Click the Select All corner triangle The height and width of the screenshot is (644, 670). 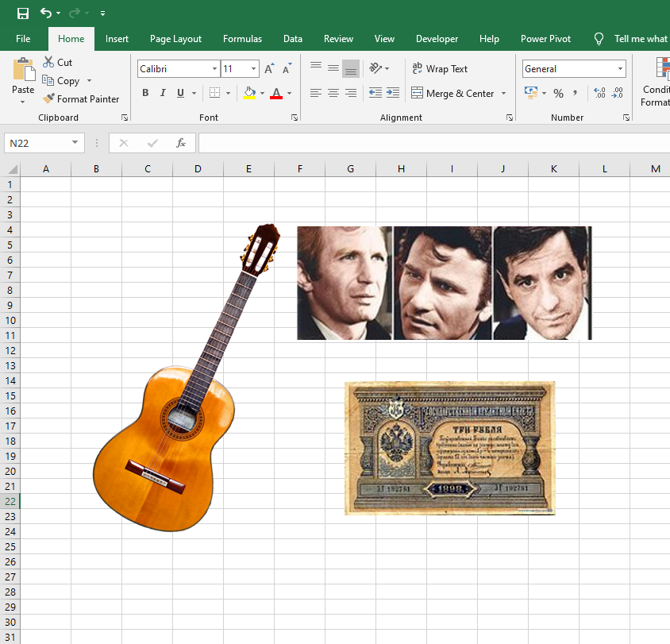(x=13, y=169)
